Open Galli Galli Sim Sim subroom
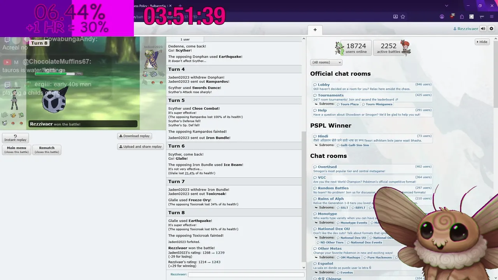 coord(352,145)
